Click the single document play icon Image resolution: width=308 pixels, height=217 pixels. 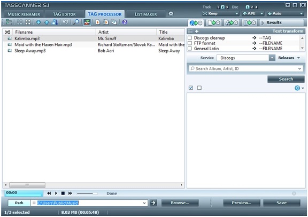[x=97, y=22]
